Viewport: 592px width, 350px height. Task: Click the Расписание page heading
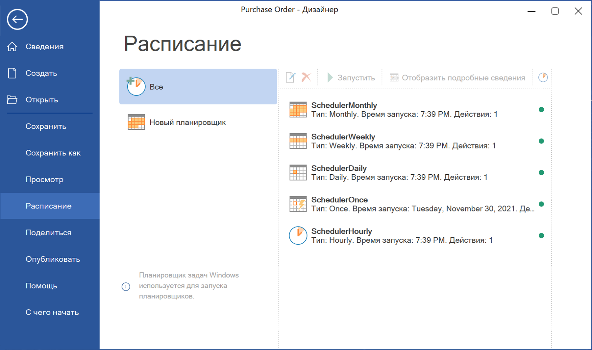pyautogui.click(x=183, y=44)
